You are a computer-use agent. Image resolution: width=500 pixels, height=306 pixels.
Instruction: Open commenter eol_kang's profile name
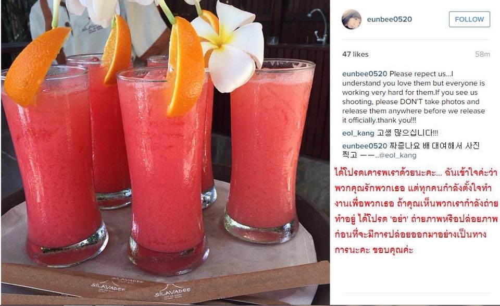[358, 133]
